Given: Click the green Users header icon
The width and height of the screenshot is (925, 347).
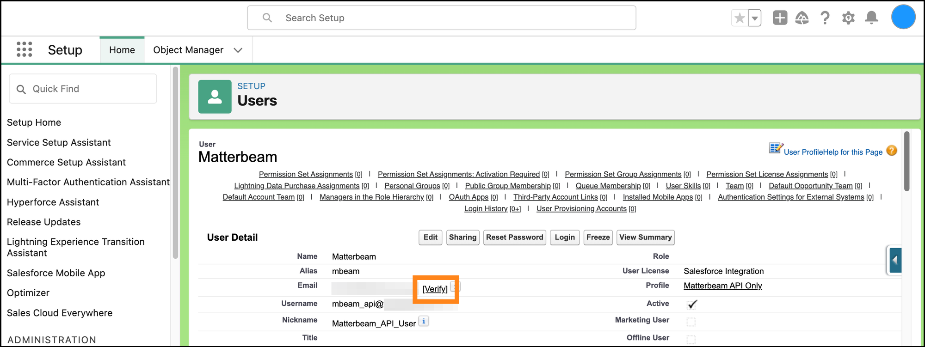Looking at the screenshot, I should tap(215, 97).
